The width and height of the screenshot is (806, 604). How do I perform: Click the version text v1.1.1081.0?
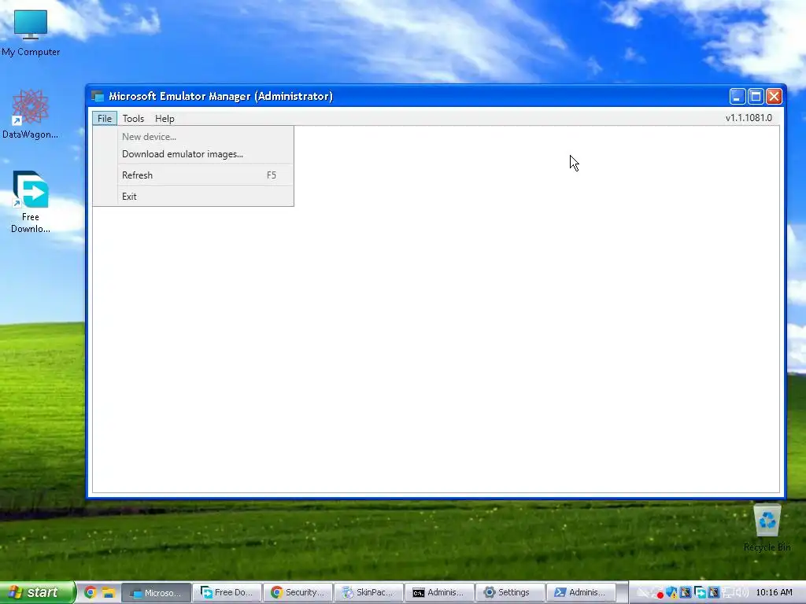point(749,118)
